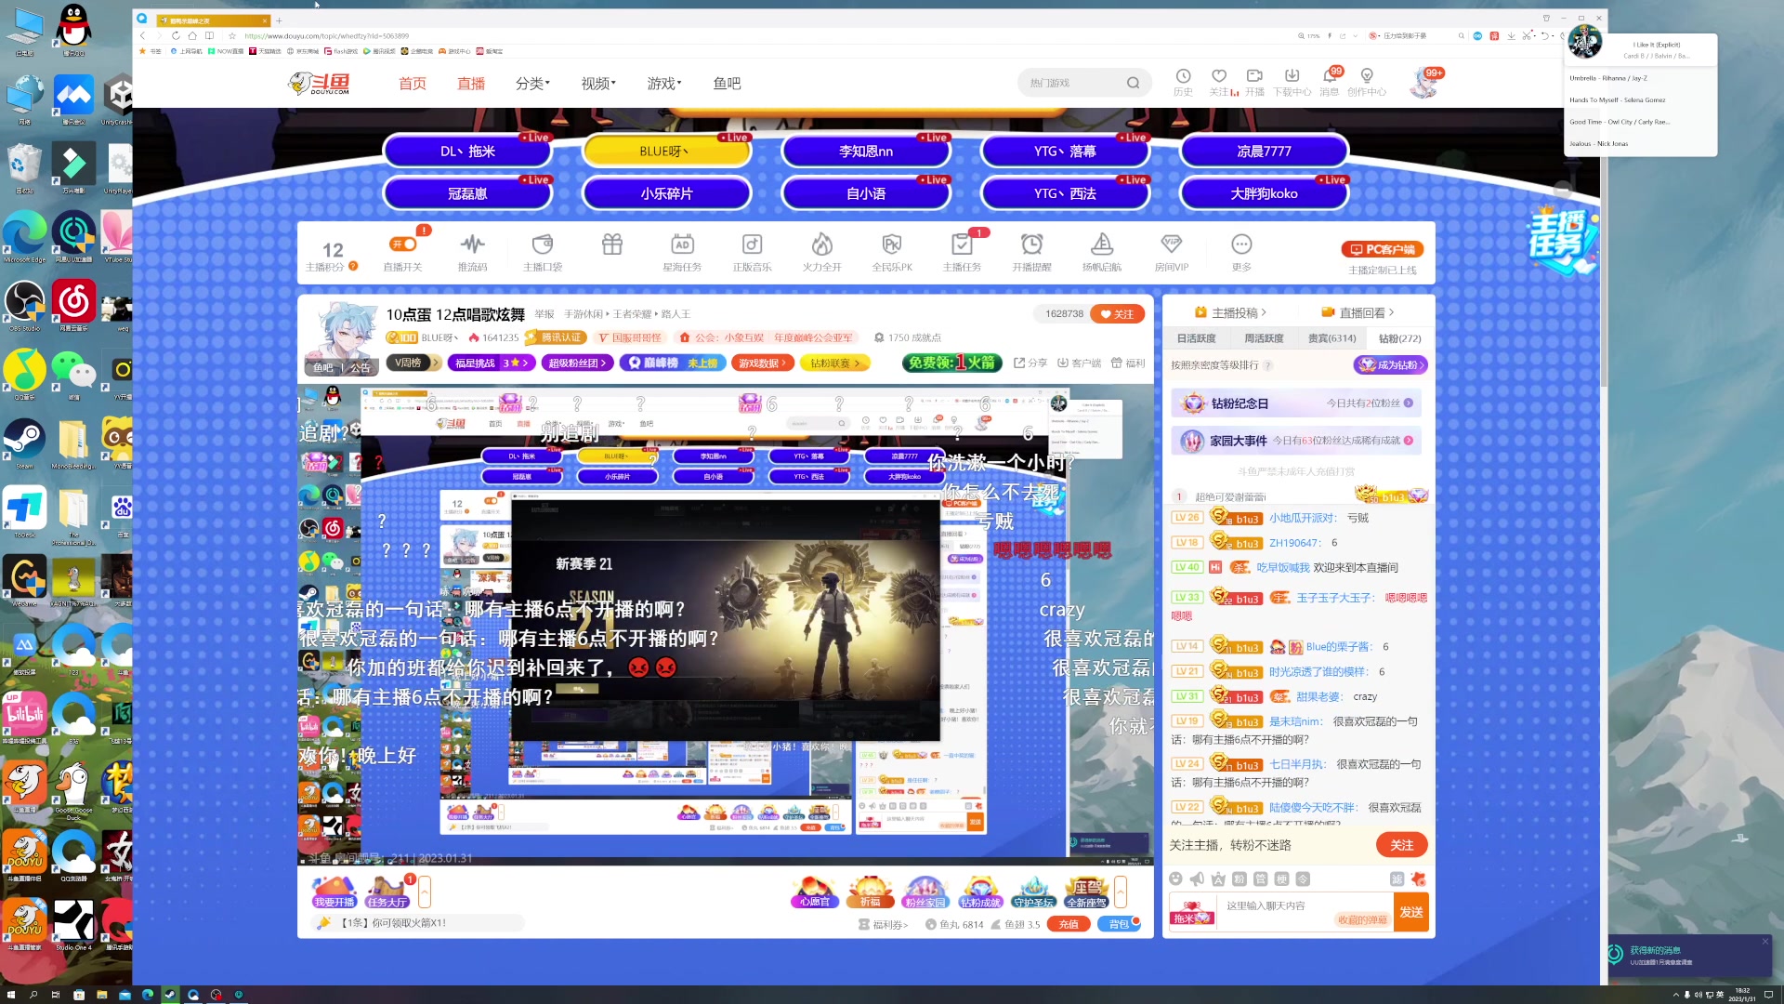Open the 心愿官 wish icon

click(x=814, y=891)
